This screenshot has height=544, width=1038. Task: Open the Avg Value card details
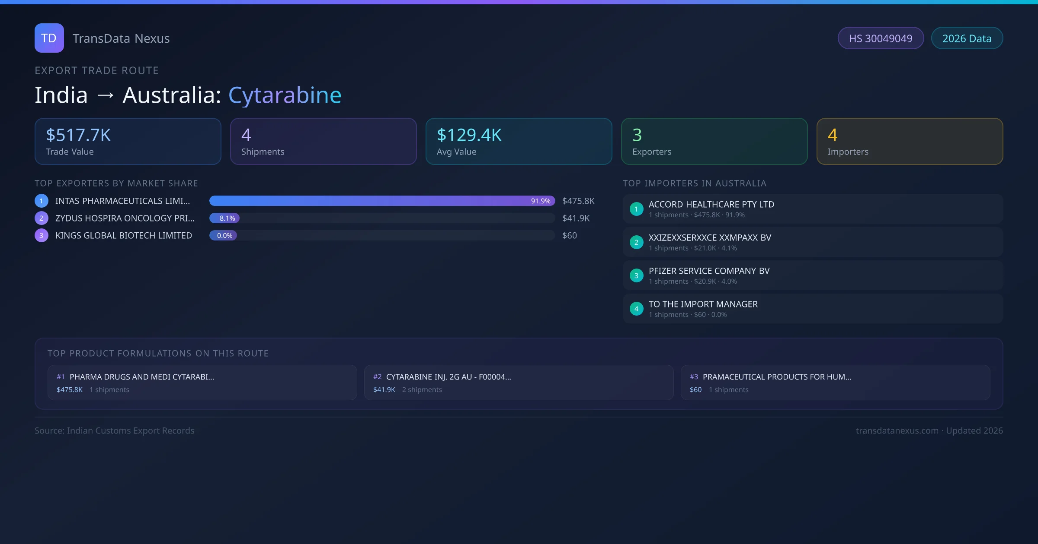519,141
